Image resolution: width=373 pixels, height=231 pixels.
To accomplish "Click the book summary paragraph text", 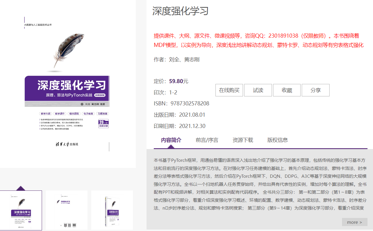I will tap(260, 184).
